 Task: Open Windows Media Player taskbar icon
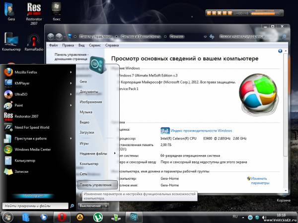[44, 217]
